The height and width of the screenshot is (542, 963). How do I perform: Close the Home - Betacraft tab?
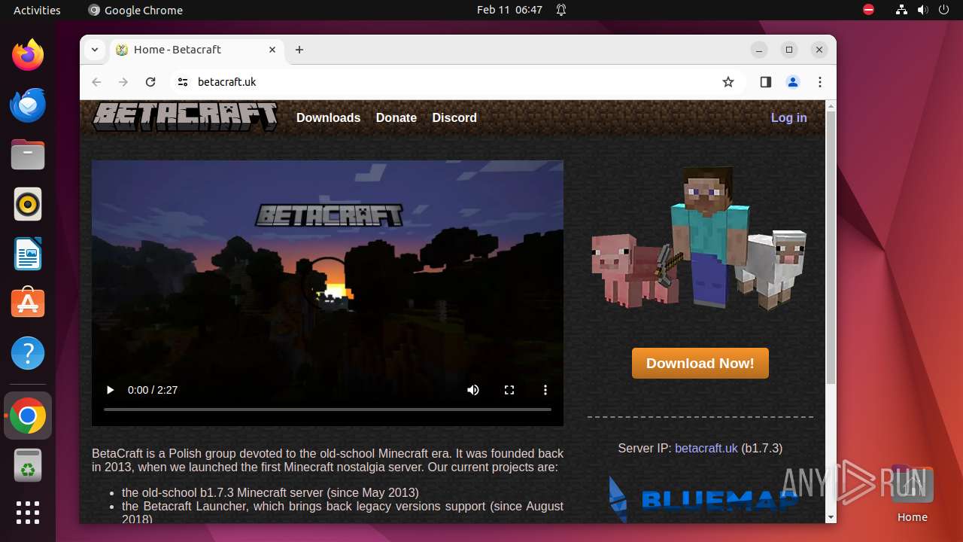(x=272, y=50)
